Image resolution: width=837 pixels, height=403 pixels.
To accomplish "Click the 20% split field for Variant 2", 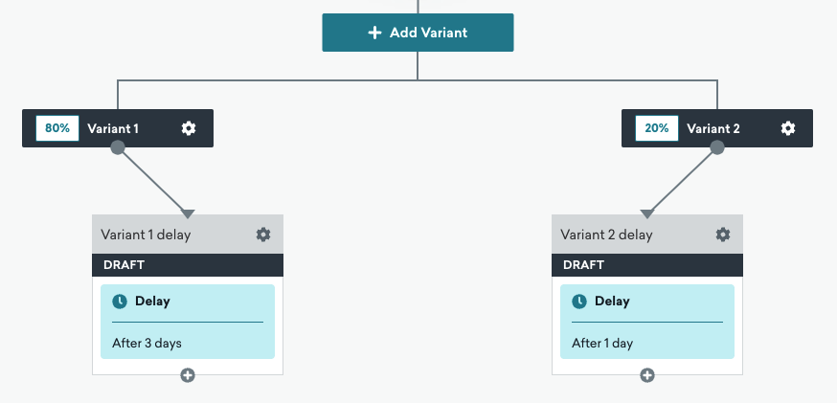I will pos(657,128).
